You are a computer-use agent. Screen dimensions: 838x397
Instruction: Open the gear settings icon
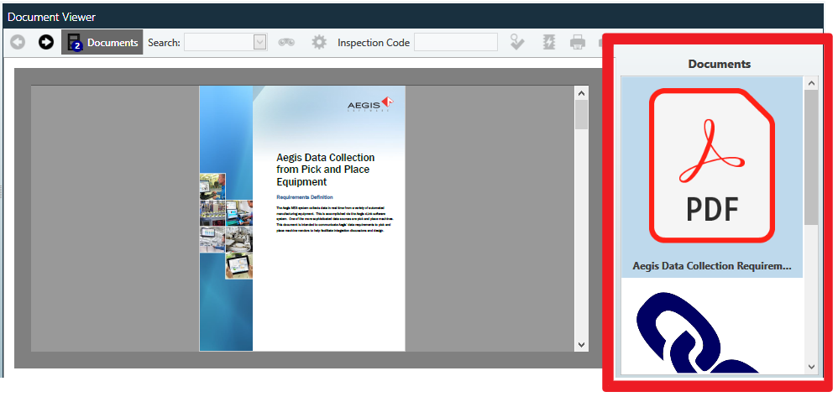click(319, 42)
